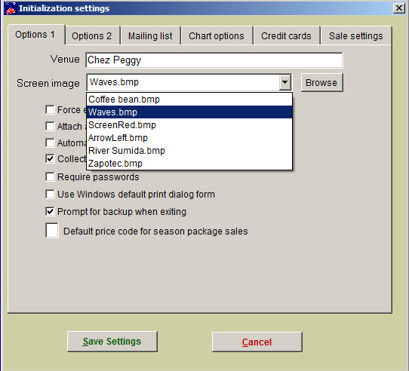Select Coffee bean.bmp from the list
Screen dimensions: 409x371
point(189,100)
